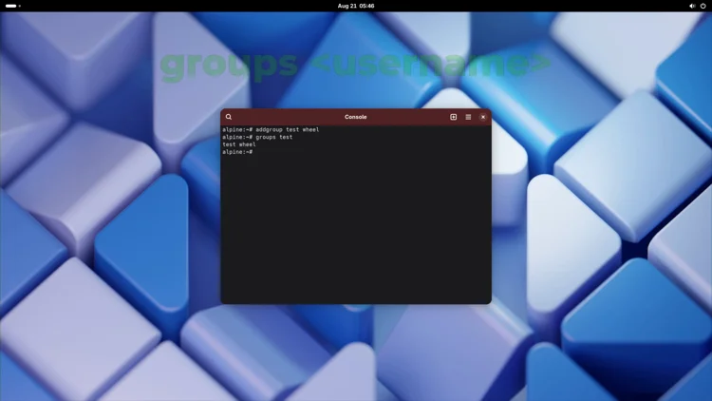Image resolution: width=712 pixels, height=401 pixels.
Task: Close the Console window
Action: pyautogui.click(x=482, y=117)
